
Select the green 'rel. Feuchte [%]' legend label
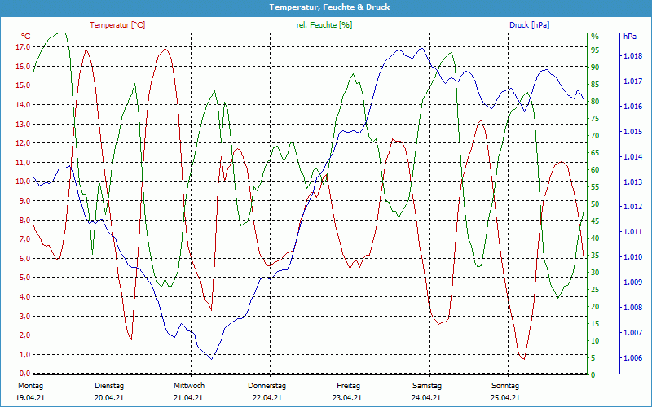(324, 25)
